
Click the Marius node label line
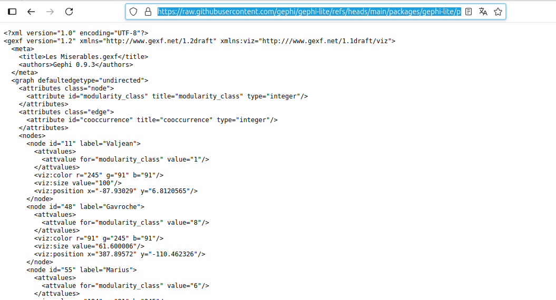coord(82,270)
